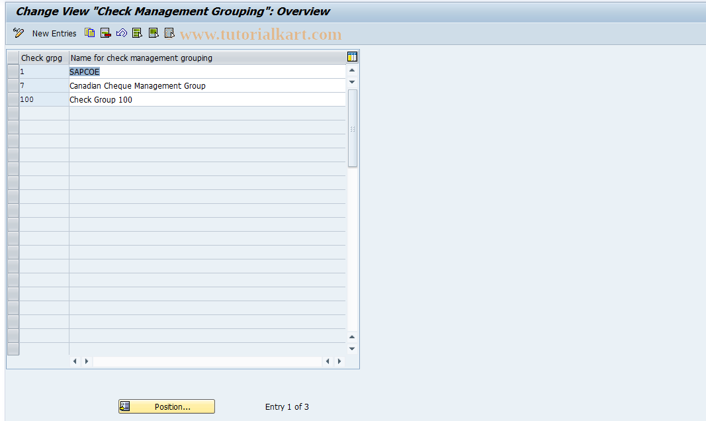Click the Check grpg column header

(44, 58)
